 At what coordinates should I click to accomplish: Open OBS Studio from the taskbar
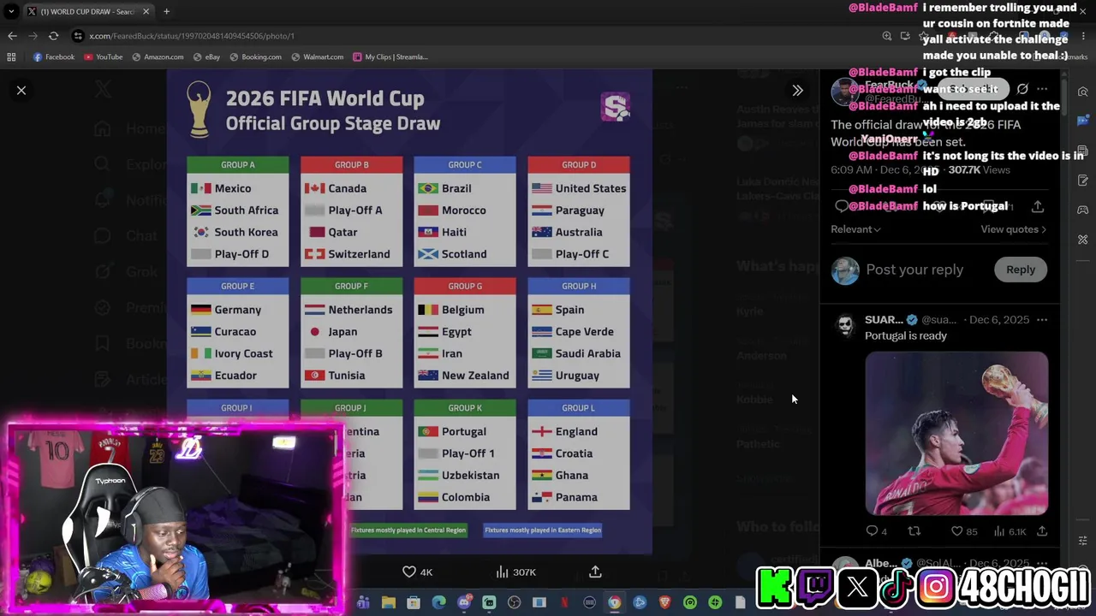(514, 602)
